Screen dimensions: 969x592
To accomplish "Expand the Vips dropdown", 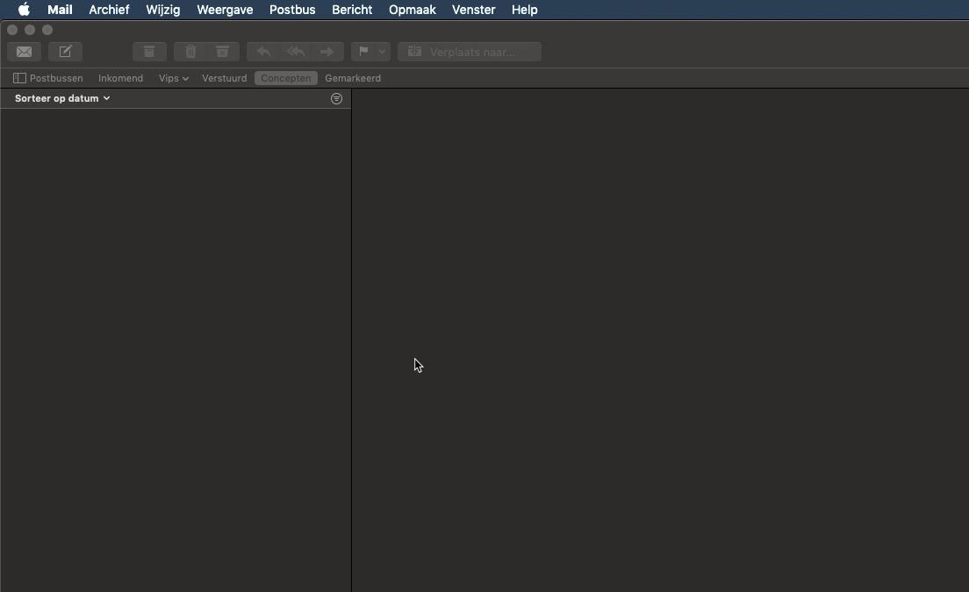I will coord(174,78).
